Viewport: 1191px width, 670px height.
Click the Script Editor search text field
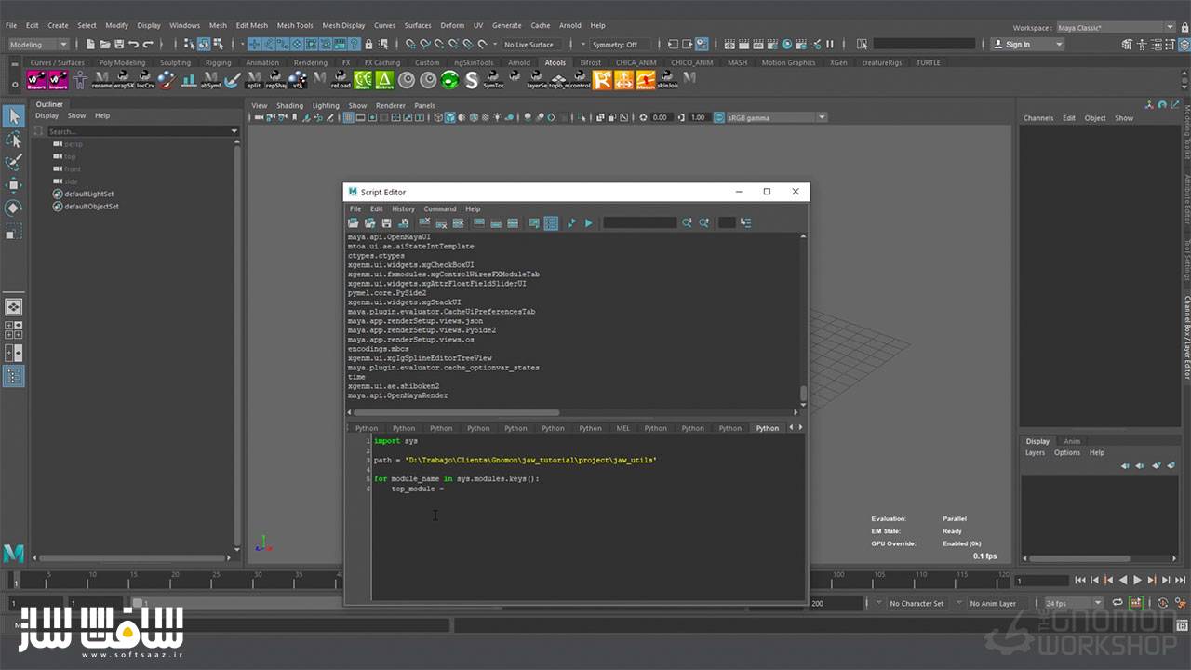[640, 223]
